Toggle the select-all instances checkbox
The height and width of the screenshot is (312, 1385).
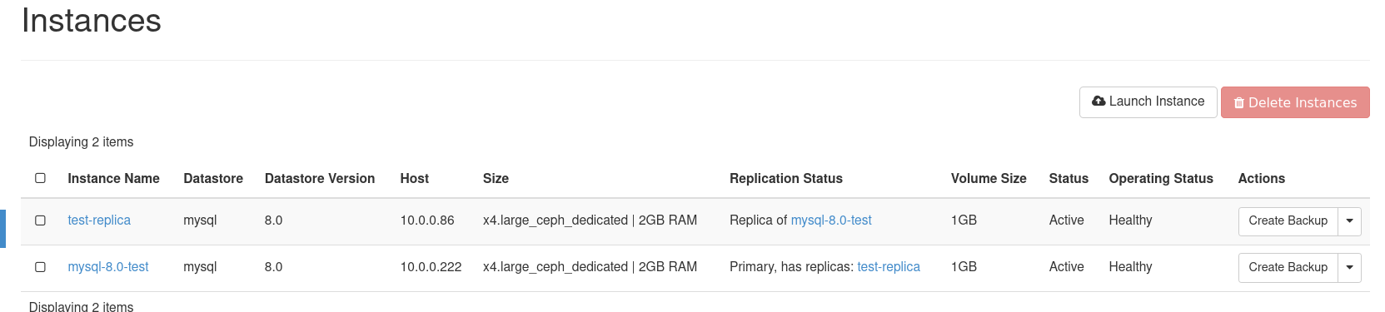pyautogui.click(x=40, y=178)
